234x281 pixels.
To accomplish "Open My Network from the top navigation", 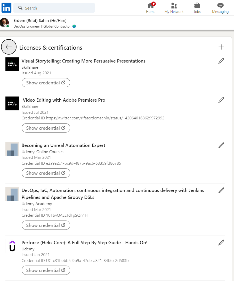I will 174,8.
